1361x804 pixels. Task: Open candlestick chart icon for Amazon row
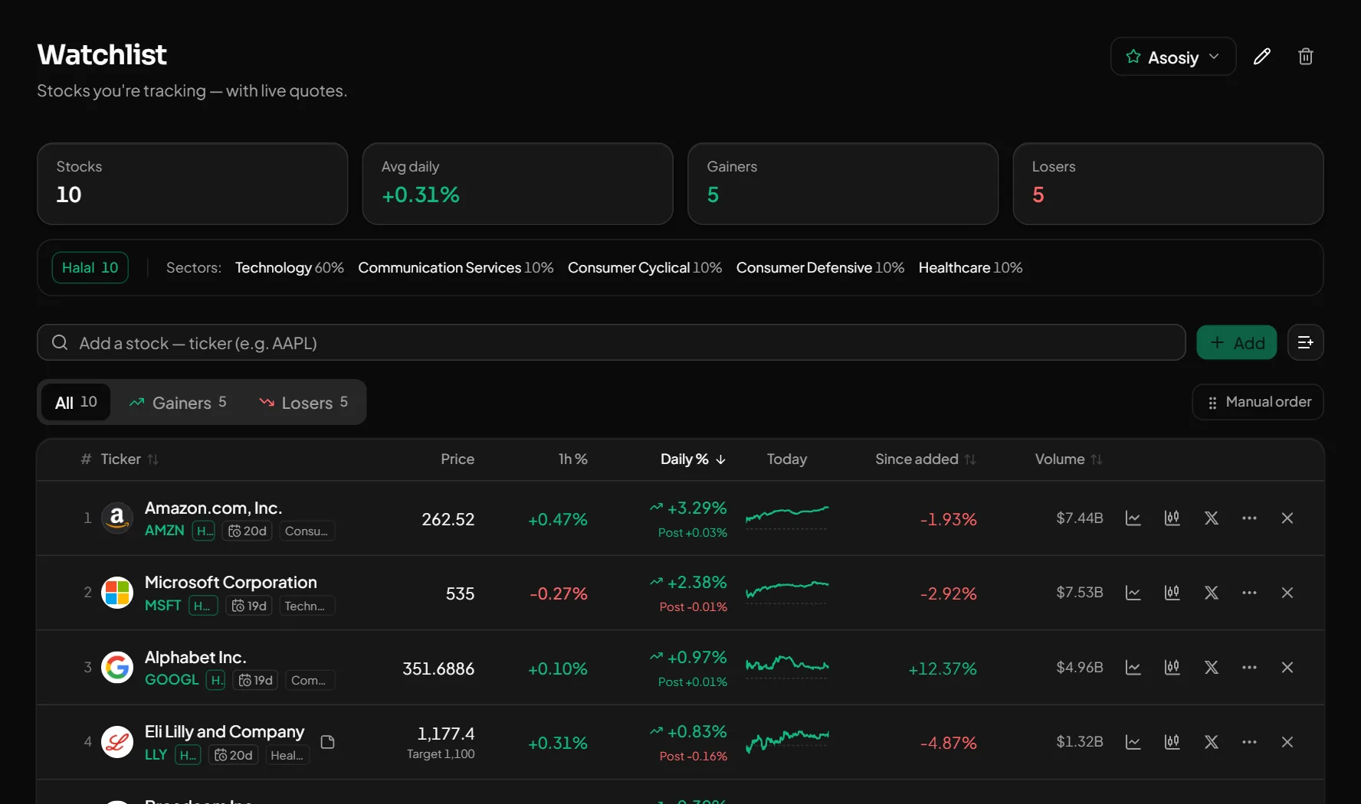click(1172, 518)
